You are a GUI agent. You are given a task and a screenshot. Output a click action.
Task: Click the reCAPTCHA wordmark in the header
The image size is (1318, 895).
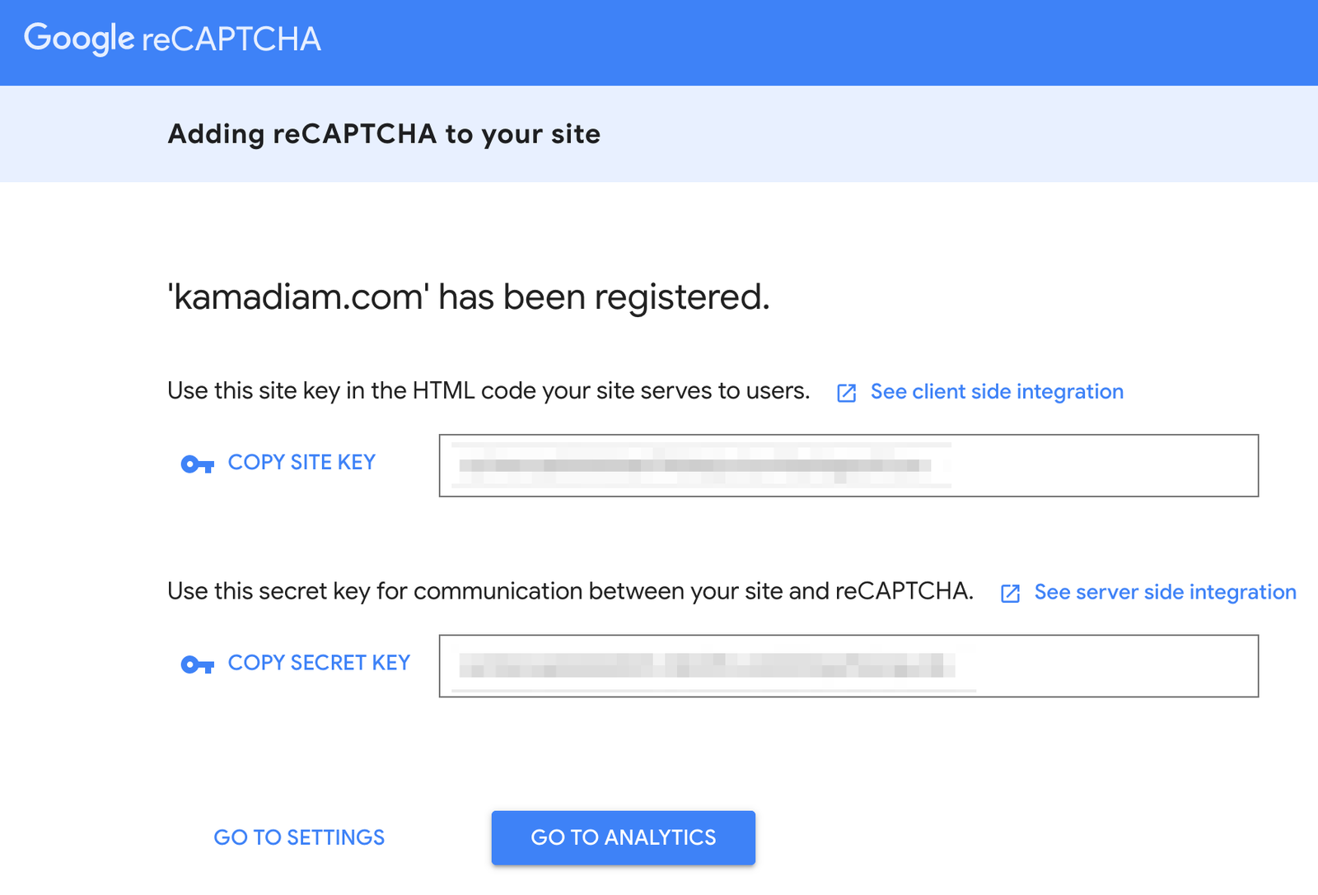click(231, 40)
